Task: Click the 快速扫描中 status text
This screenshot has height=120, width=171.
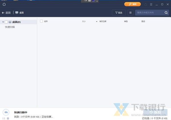Action: point(21,112)
